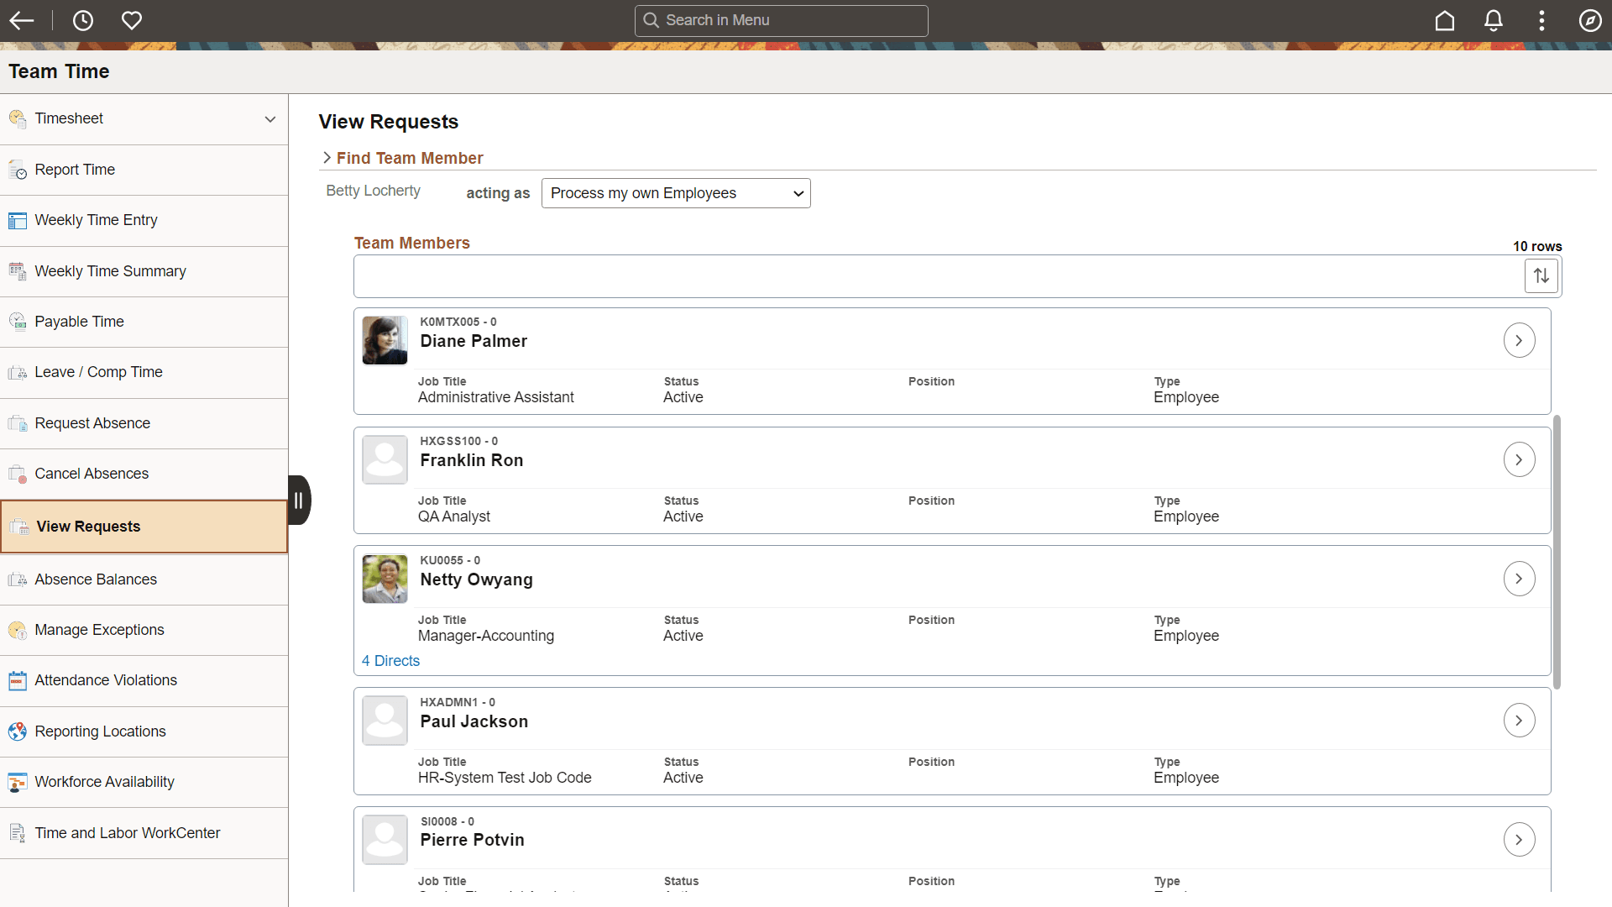Open the three-dot actions menu

click(1541, 20)
